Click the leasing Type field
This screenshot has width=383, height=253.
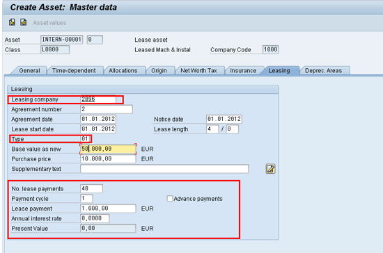[85, 139]
